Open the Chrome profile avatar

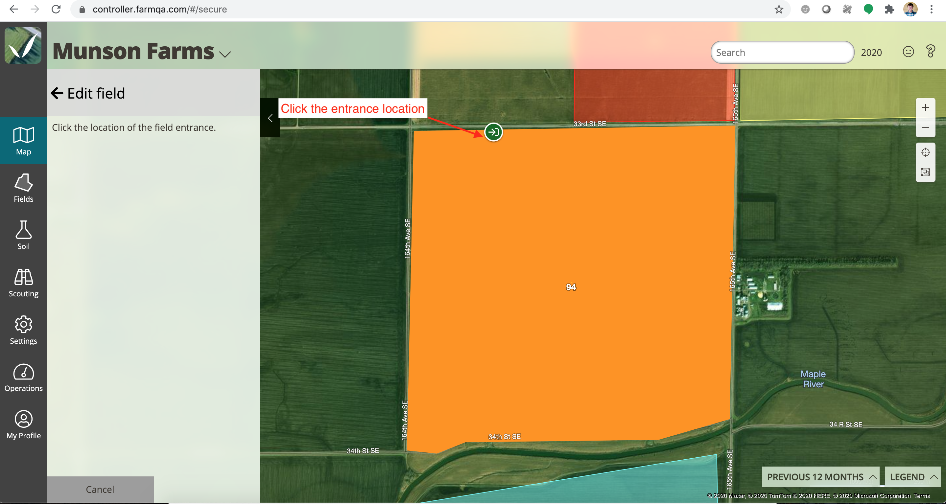[911, 9]
